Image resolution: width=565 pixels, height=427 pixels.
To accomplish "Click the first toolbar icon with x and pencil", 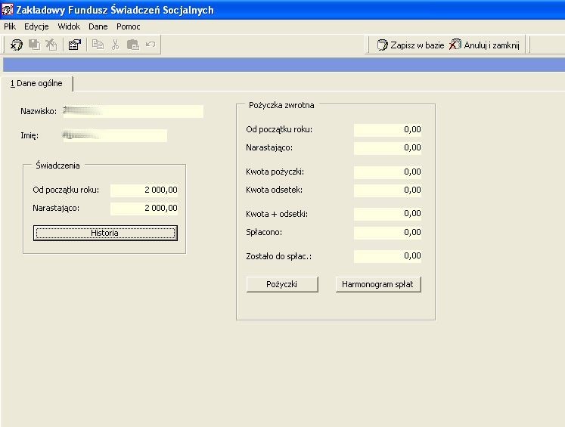I will (x=16, y=45).
